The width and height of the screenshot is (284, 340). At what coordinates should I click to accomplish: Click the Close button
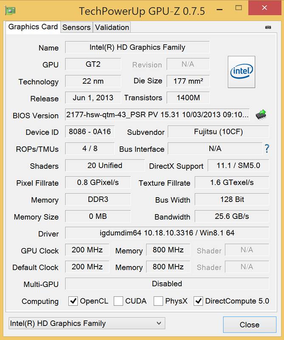[x=250, y=325]
